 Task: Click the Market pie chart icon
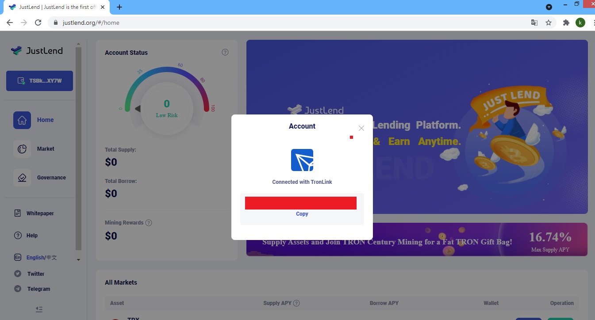pos(22,149)
